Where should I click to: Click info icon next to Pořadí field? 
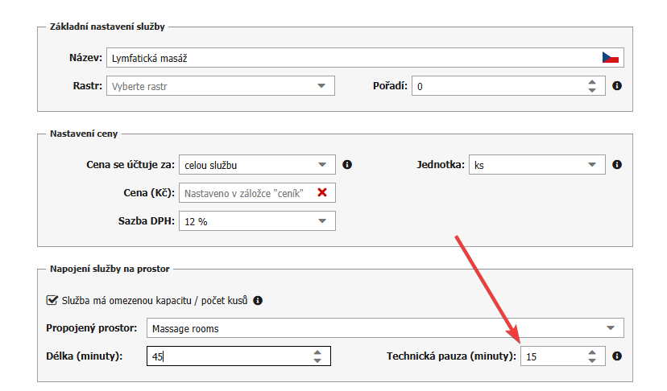click(x=617, y=85)
